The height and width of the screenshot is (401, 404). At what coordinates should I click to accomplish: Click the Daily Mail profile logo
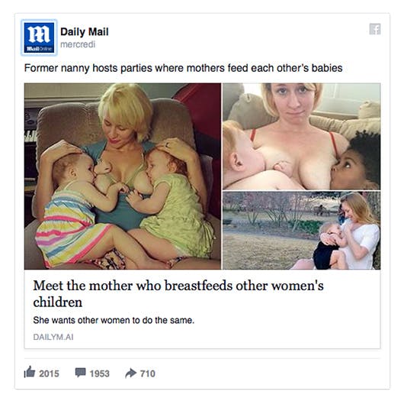click(x=39, y=37)
